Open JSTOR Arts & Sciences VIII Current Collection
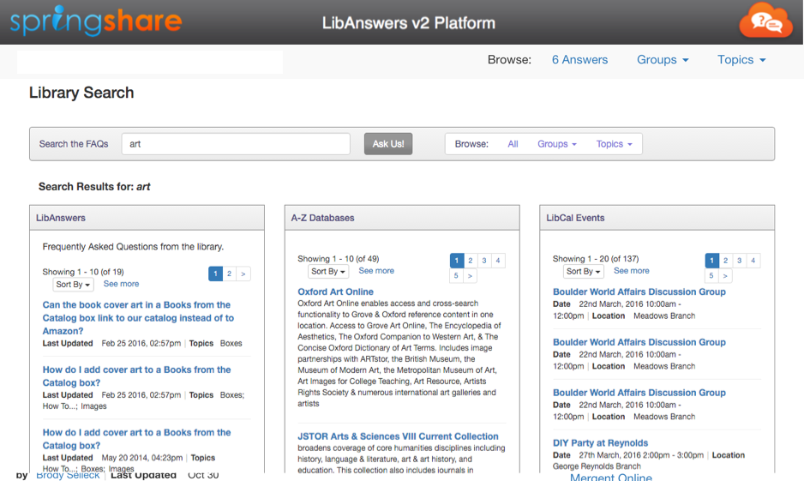The image size is (804, 481). [398, 436]
